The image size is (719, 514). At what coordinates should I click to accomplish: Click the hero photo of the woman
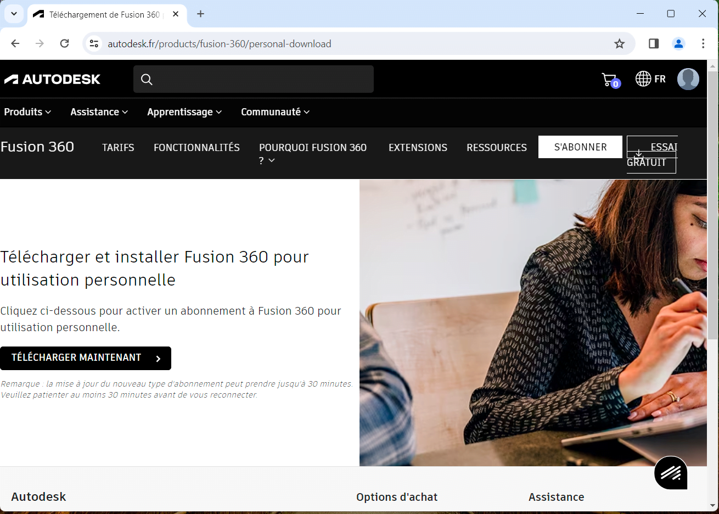(533, 323)
